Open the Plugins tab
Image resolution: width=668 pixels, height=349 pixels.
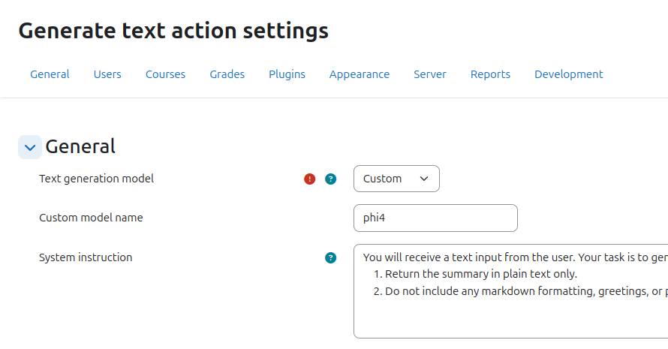pos(287,74)
